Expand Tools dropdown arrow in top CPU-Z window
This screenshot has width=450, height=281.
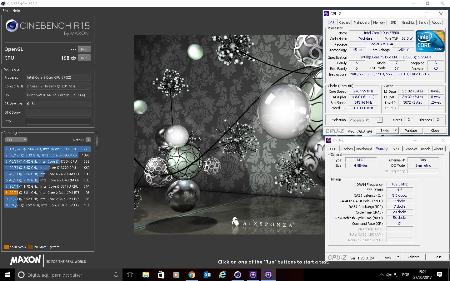pos(396,131)
